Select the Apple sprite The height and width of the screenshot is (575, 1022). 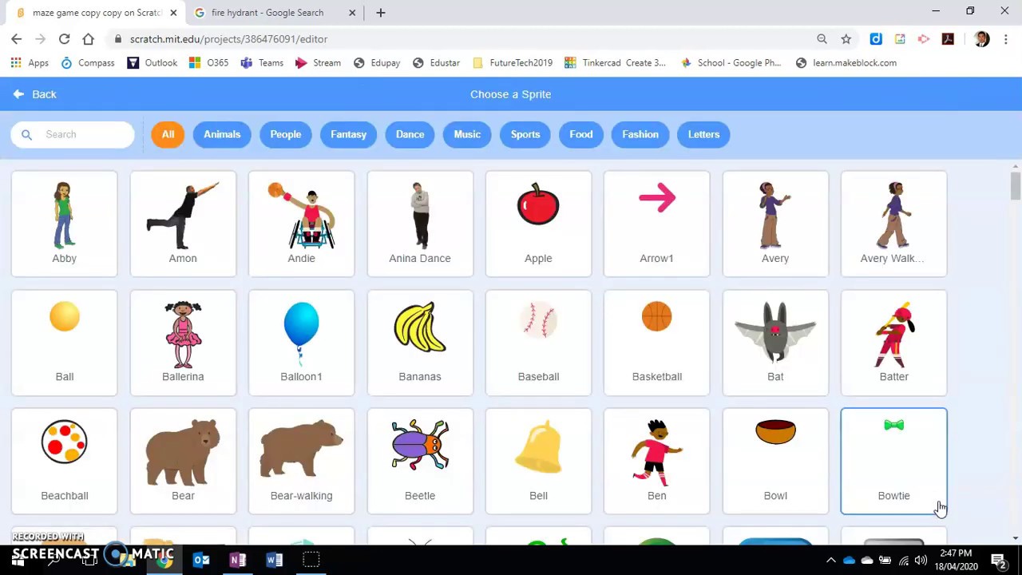click(x=538, y=224)
